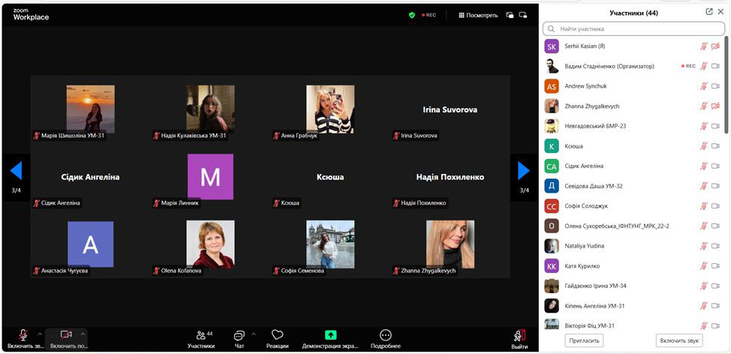The width and height of the screenshot is (731, 354).
Task: Pop out the participants panel
Action: (x=709, y=12)
